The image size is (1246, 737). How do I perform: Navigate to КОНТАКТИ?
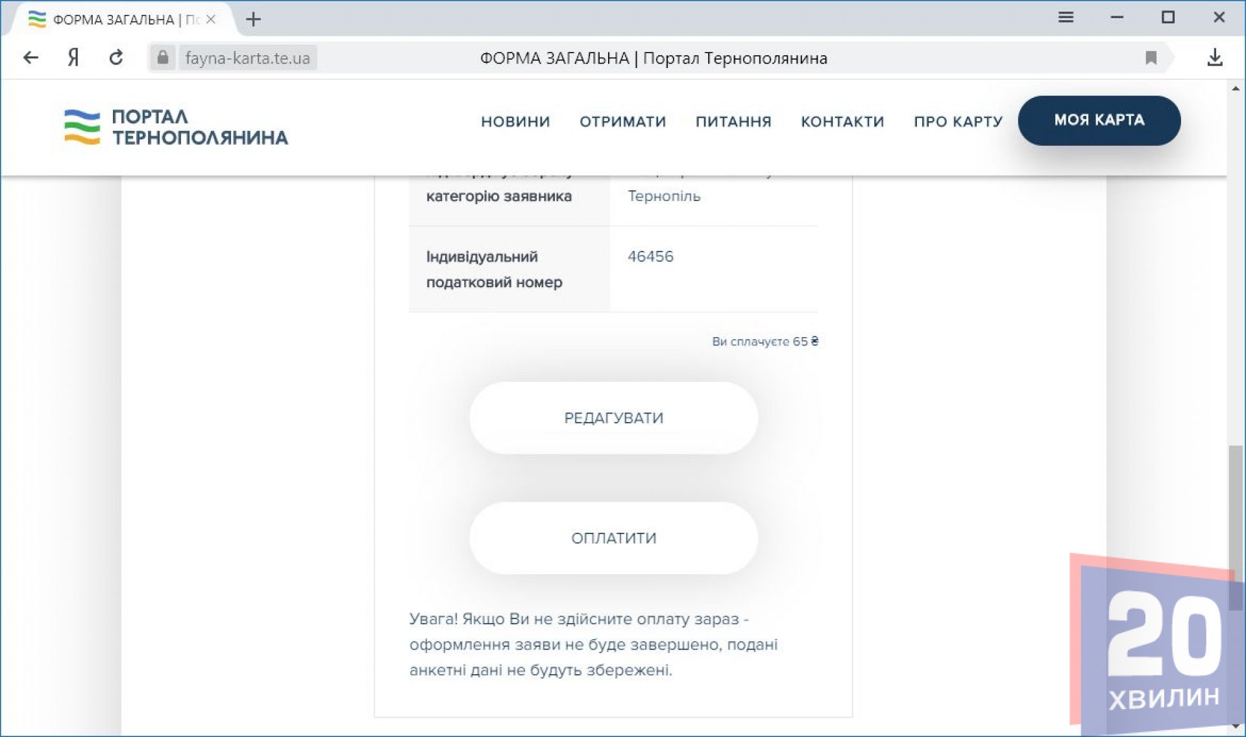(x=842, y=121)
